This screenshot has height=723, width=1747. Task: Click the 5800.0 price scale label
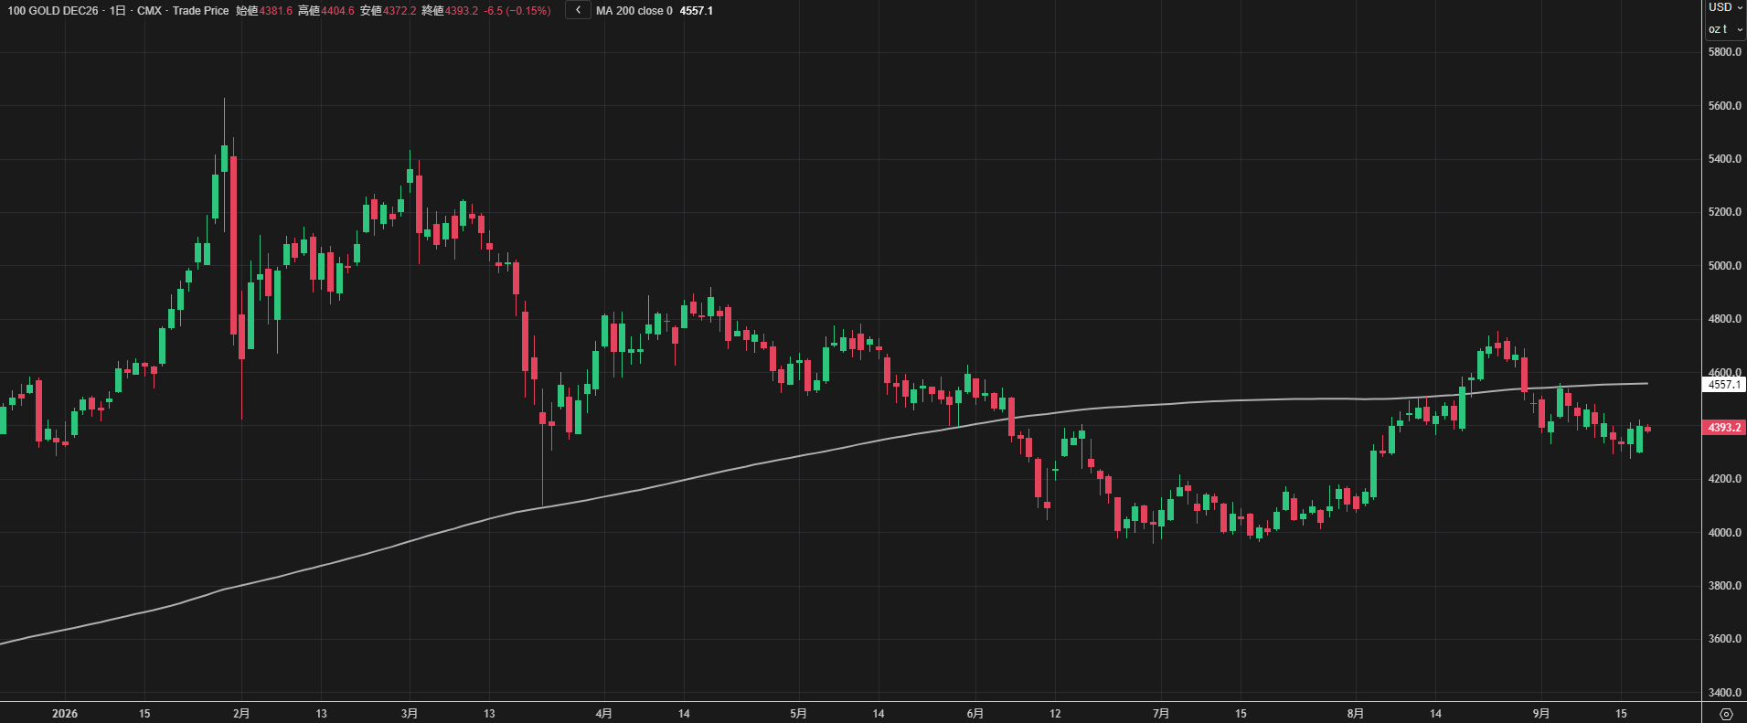click(1724, 52)
